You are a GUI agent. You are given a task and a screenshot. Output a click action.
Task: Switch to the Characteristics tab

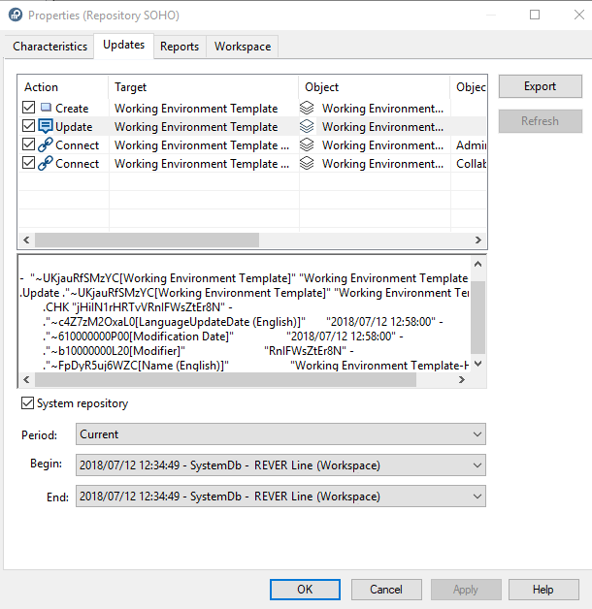tap(49, 47)
